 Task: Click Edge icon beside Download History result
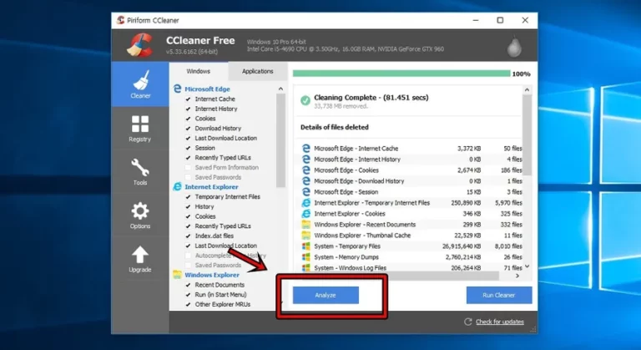pyautogui.click(x=305, y=181)
